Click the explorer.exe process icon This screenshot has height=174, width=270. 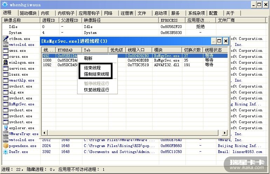point(6,128)
